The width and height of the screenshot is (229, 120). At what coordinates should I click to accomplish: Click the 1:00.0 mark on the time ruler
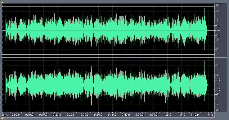[x=167, y=115]
